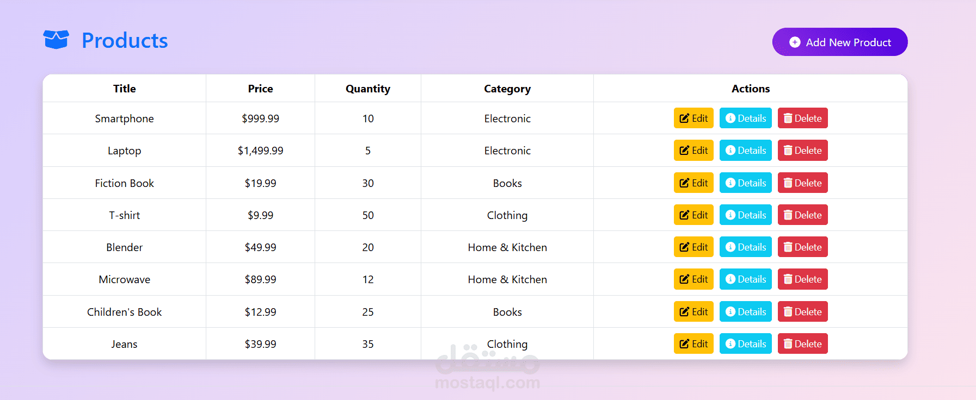Edit the Jeans product
This screenshot has width=976, height=400.
(693, 343)
